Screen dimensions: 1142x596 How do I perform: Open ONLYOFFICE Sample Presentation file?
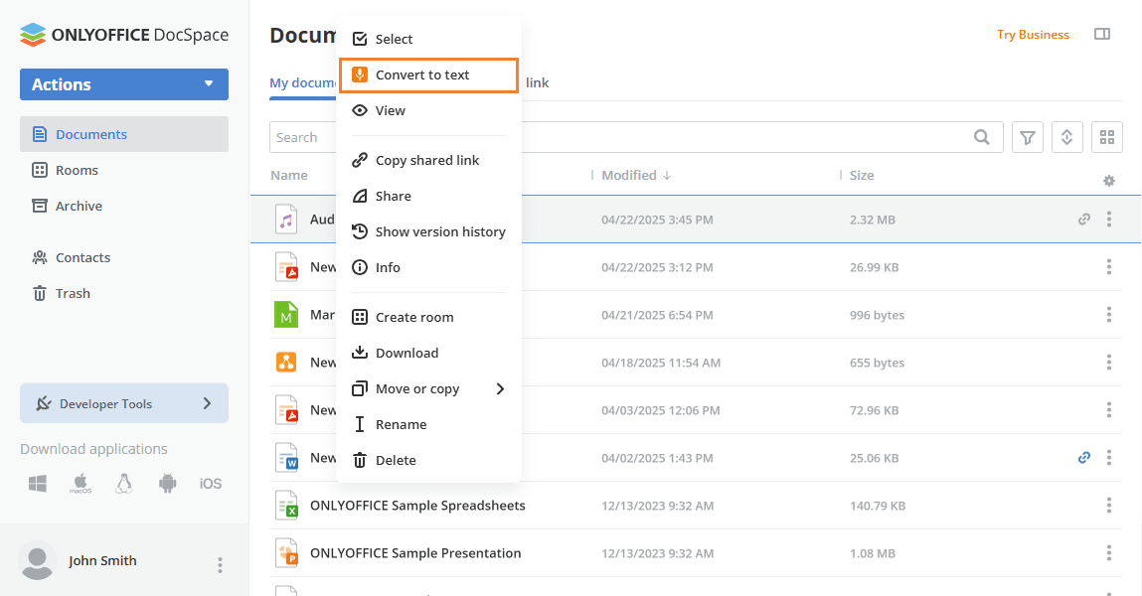(x=415, y=553)
